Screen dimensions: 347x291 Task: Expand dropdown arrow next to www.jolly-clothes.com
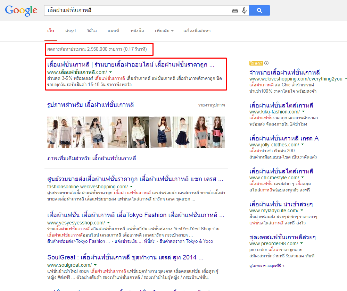coord(303,145)
